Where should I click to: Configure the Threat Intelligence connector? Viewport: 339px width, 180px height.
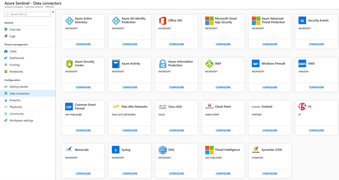tap(223, 174)
